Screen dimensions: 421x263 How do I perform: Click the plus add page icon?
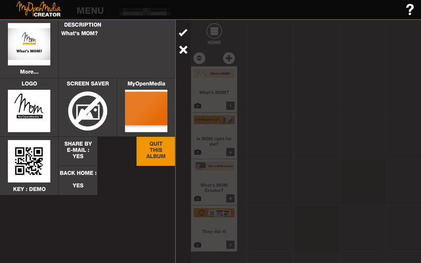(x=229, y=58)
